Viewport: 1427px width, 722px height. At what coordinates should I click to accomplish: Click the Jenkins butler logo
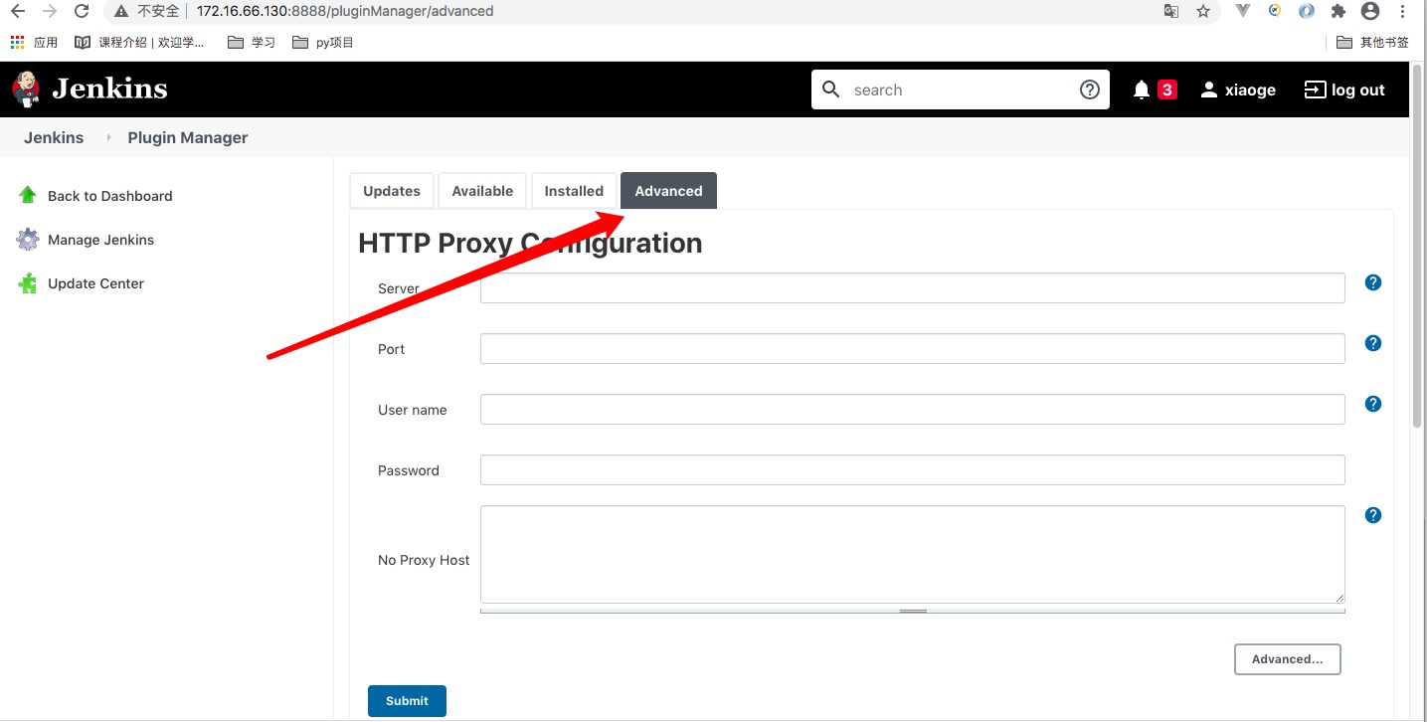tap(26, 90)
